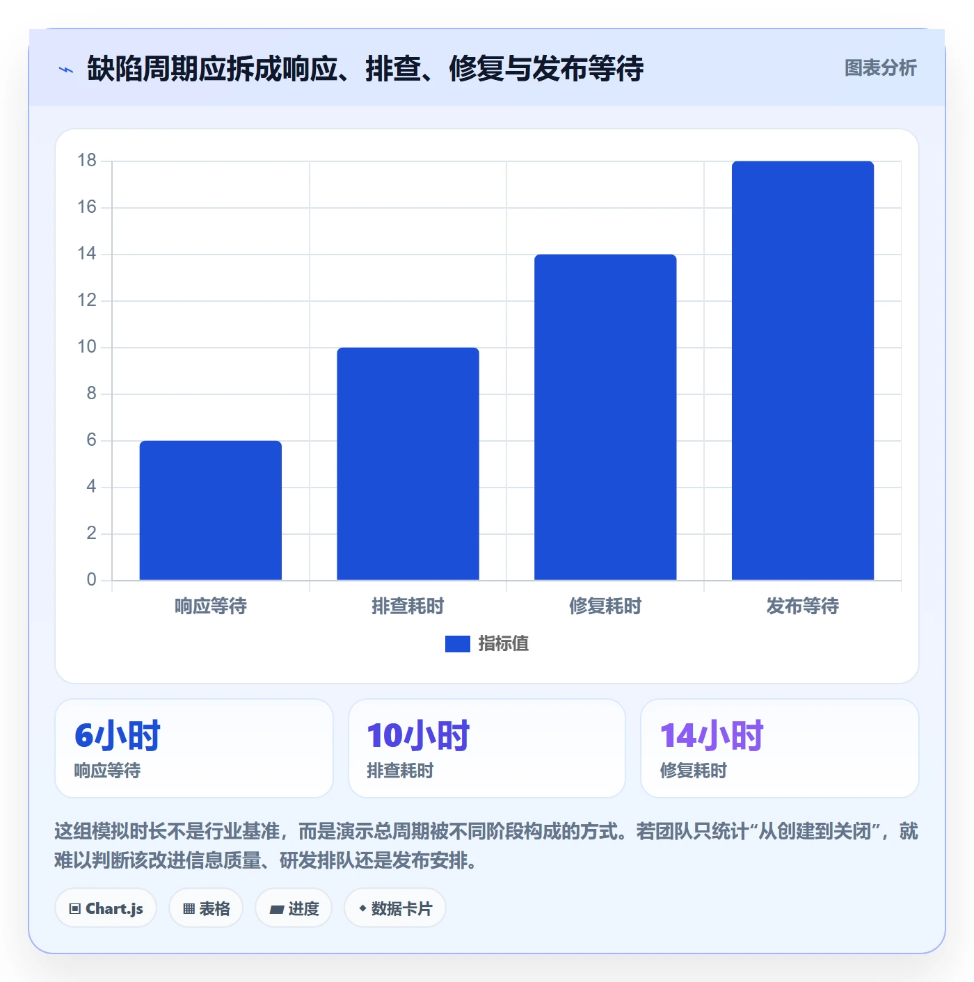974x982 pixels.
Task: Select the 发布等待 bar in chart
Action: pyautogui.click(x=803, y=371)
